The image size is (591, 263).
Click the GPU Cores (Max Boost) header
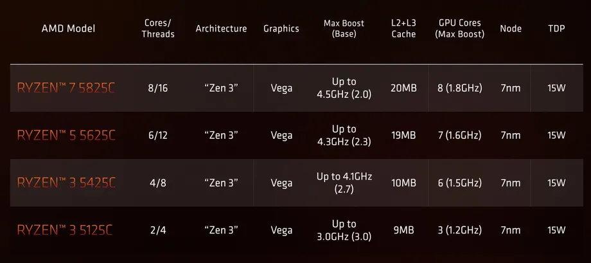(459, 28)
